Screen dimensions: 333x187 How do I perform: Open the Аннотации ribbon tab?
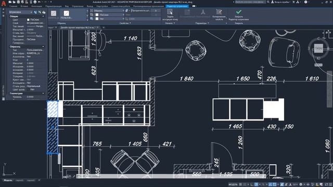tap(37, 6)
